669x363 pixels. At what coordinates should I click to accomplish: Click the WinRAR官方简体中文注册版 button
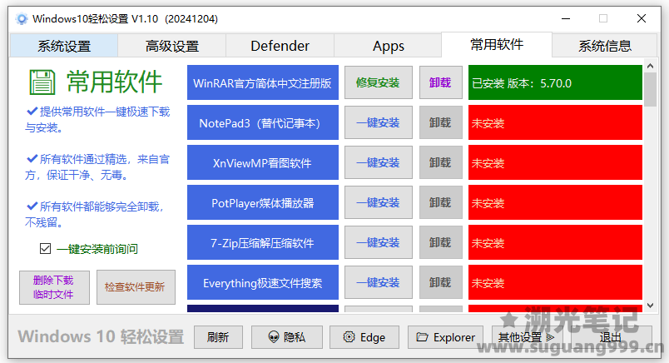(263, 82)
